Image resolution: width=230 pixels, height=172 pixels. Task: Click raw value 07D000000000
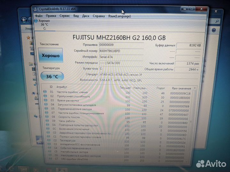pyautogui.click(x=179, y=111)
